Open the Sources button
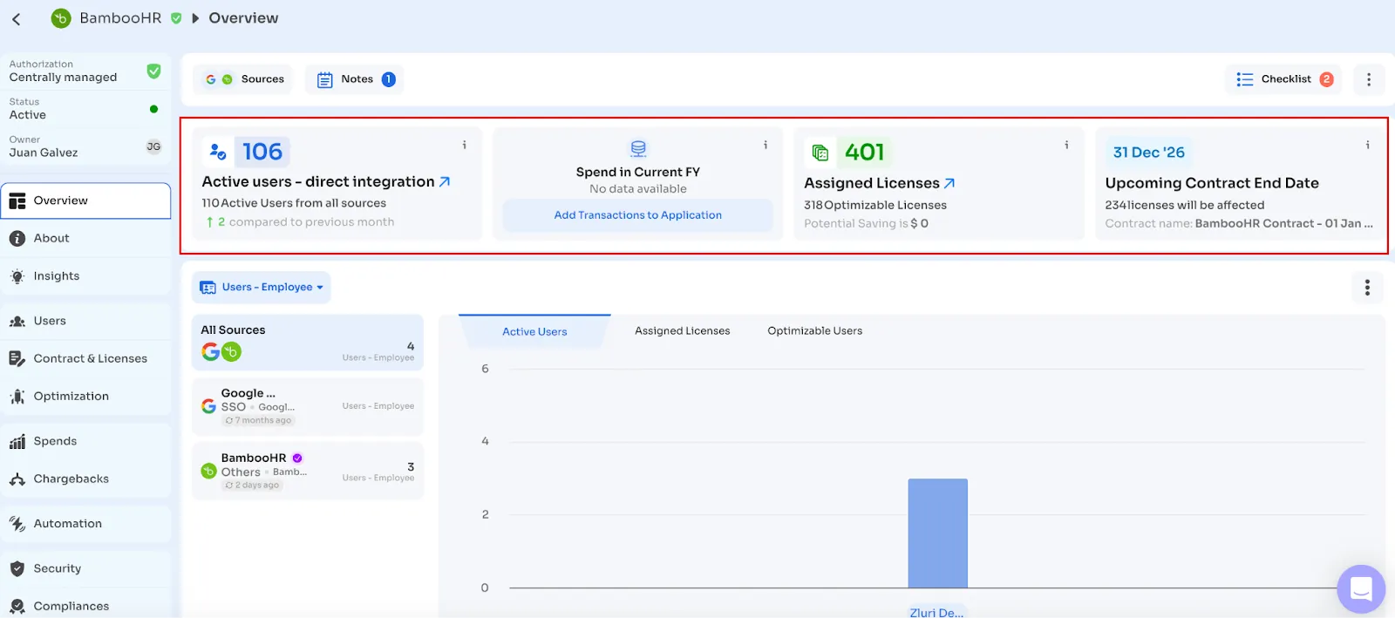 (x=243, y=79)
